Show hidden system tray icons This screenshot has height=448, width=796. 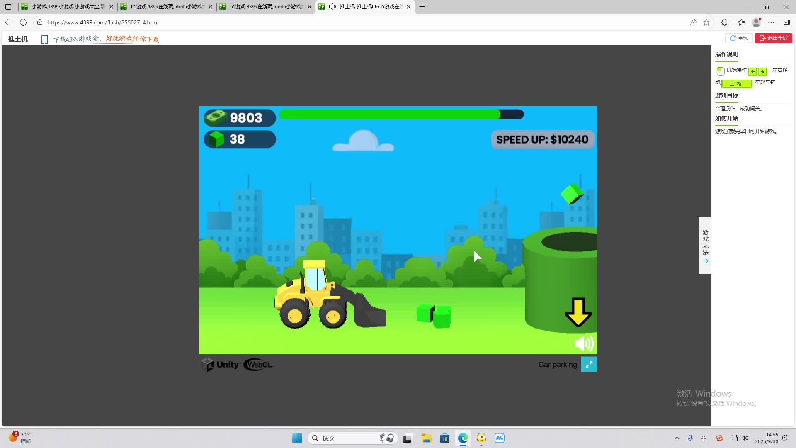[677, 438]
